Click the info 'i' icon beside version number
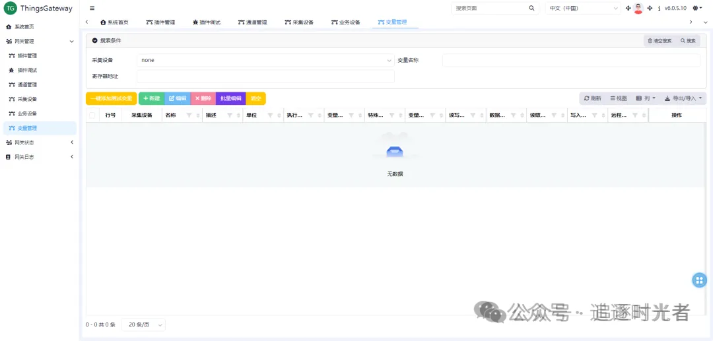 (x=659, y=8)
